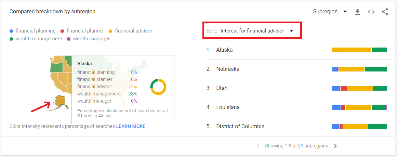The width and height of the screenshot is (398, 157).
Task: Click the financial advisor legend label
Action: 133,31
